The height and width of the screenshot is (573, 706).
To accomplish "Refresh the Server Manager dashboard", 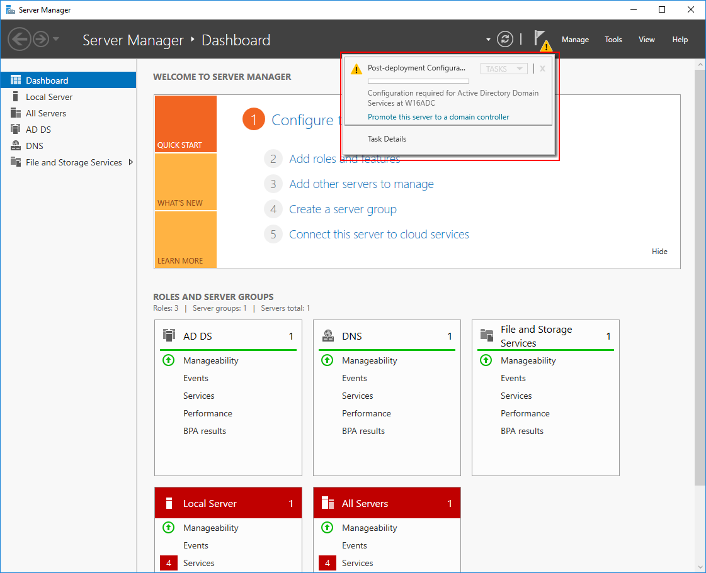I will click(504, 39).
